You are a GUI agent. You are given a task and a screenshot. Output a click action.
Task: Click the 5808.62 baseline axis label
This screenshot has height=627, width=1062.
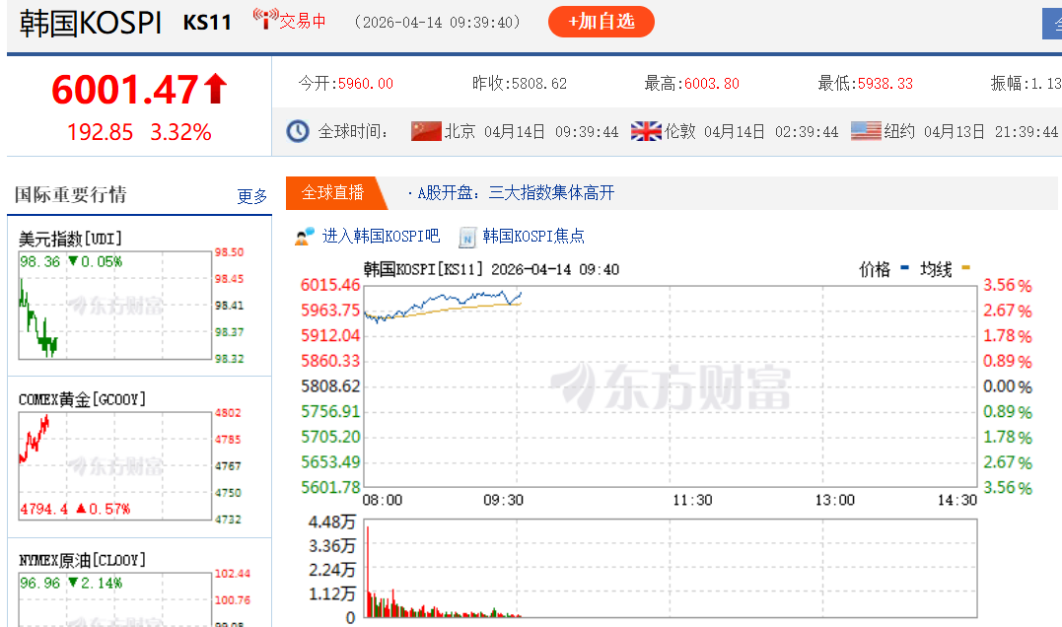[x=330, y=386]
